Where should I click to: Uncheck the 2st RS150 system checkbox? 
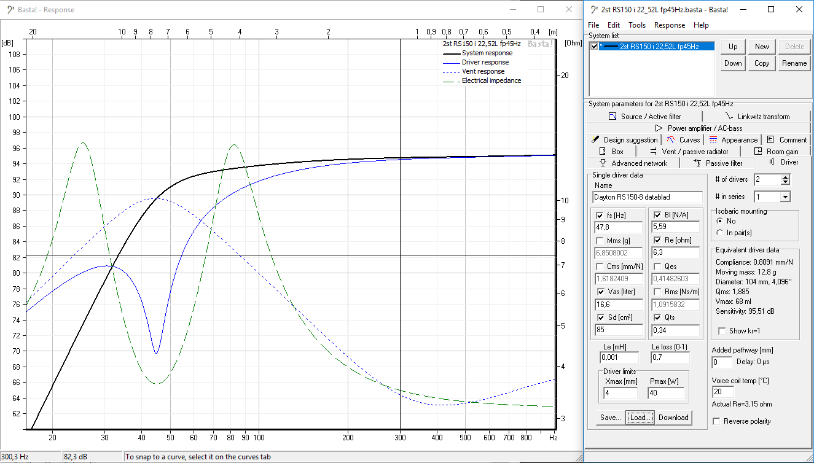594,47
